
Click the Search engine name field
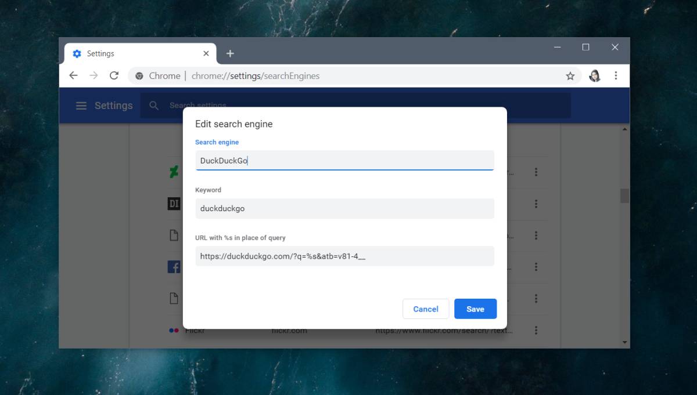click(344, 161)
